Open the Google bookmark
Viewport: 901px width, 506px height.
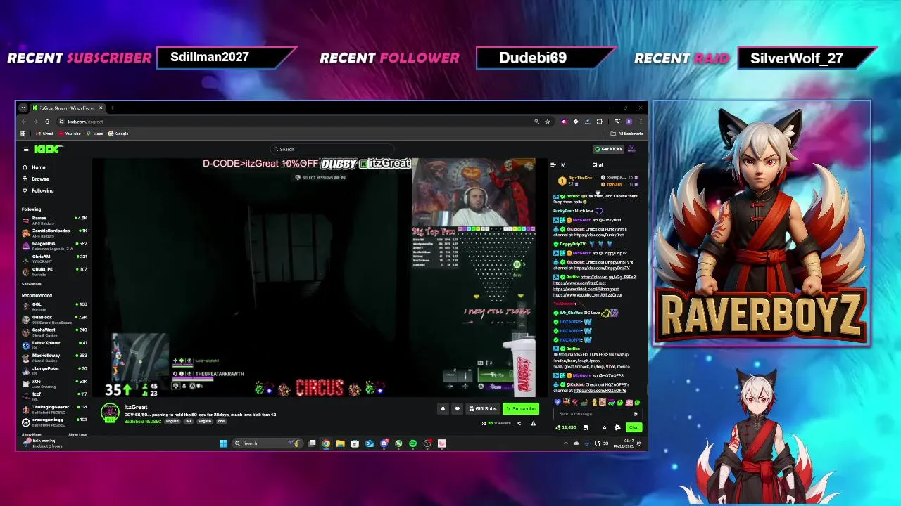pos(118,134)
